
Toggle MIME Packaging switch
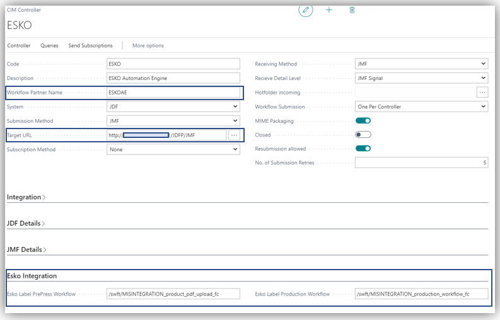(363, 120)
